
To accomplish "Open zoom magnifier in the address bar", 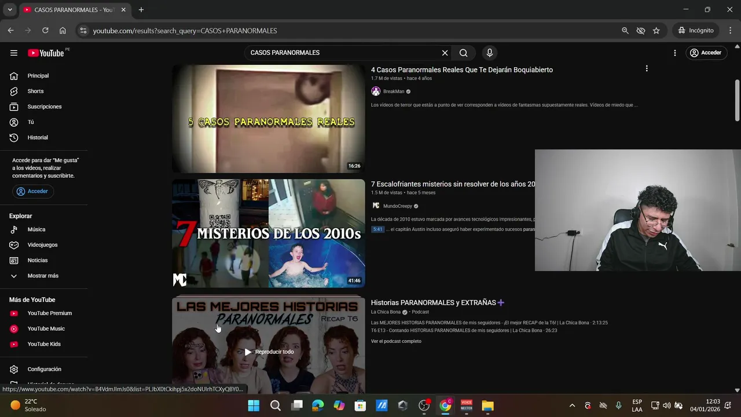I will pyautogui.click(x=625, y=31).
